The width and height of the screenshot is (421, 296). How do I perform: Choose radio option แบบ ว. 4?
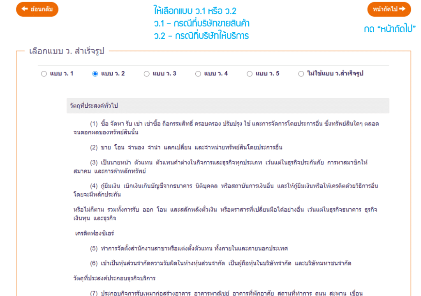click(x=198, y=74)
